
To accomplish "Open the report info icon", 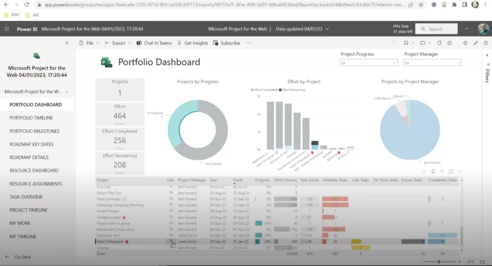I will click(x=486, y=43).
